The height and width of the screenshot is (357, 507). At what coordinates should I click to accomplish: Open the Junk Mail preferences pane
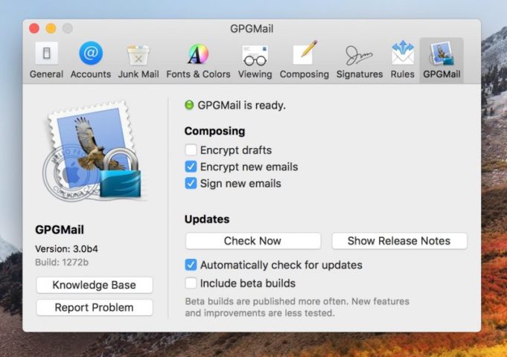click(x=138, y=60)
